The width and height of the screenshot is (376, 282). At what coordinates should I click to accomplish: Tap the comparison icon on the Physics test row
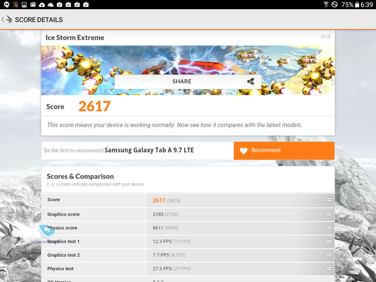pyautogui.click(x=329, y=268)
